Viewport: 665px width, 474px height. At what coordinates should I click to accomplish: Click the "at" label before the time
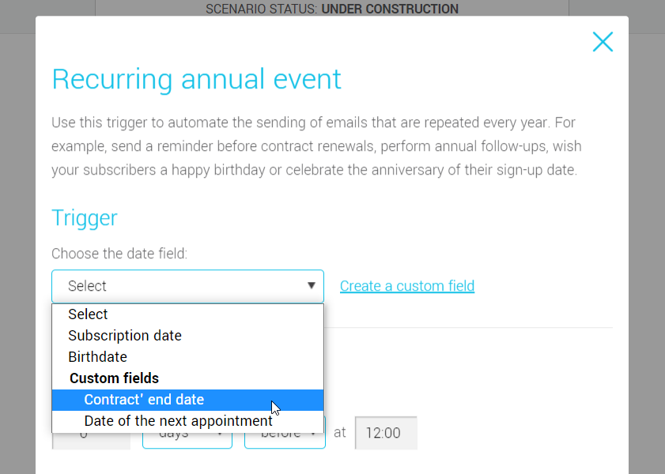[x=339, y=432]
